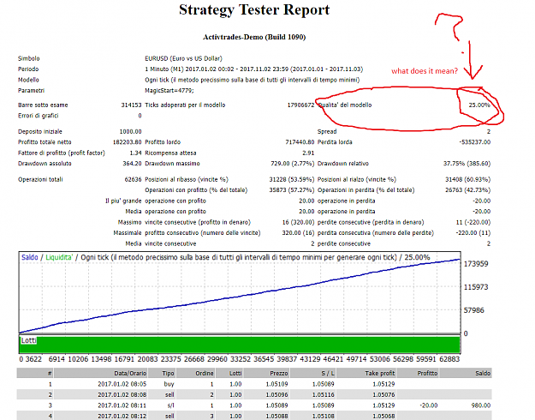Click the profitable trades value 35873 (57.27%)
The image size is (535, 420).
tap(292, 190)
